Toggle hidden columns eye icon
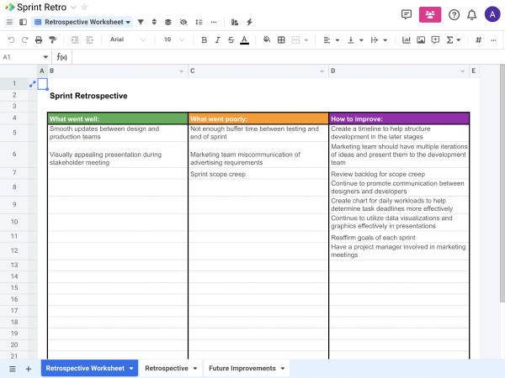Image resolution: width=505 pixels, height=378 pixels. [x=183, y=22]
